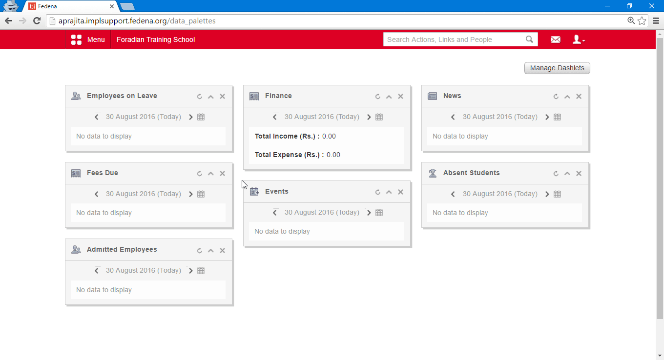Open the user profile dropdown
The image size is (664, 360).
(579, 40)
